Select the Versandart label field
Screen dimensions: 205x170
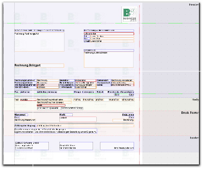(104, 81)
